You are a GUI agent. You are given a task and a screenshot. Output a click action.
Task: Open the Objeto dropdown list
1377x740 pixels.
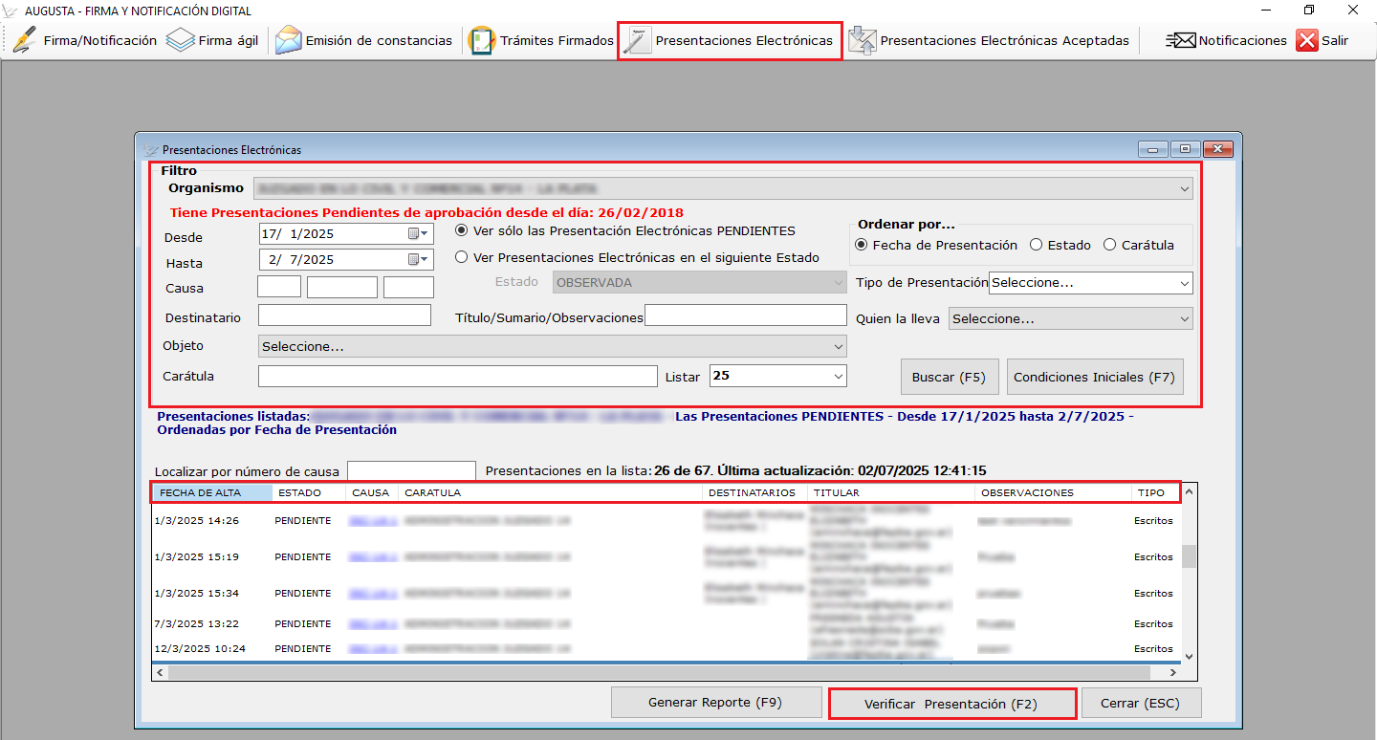(x=838, y=346)
